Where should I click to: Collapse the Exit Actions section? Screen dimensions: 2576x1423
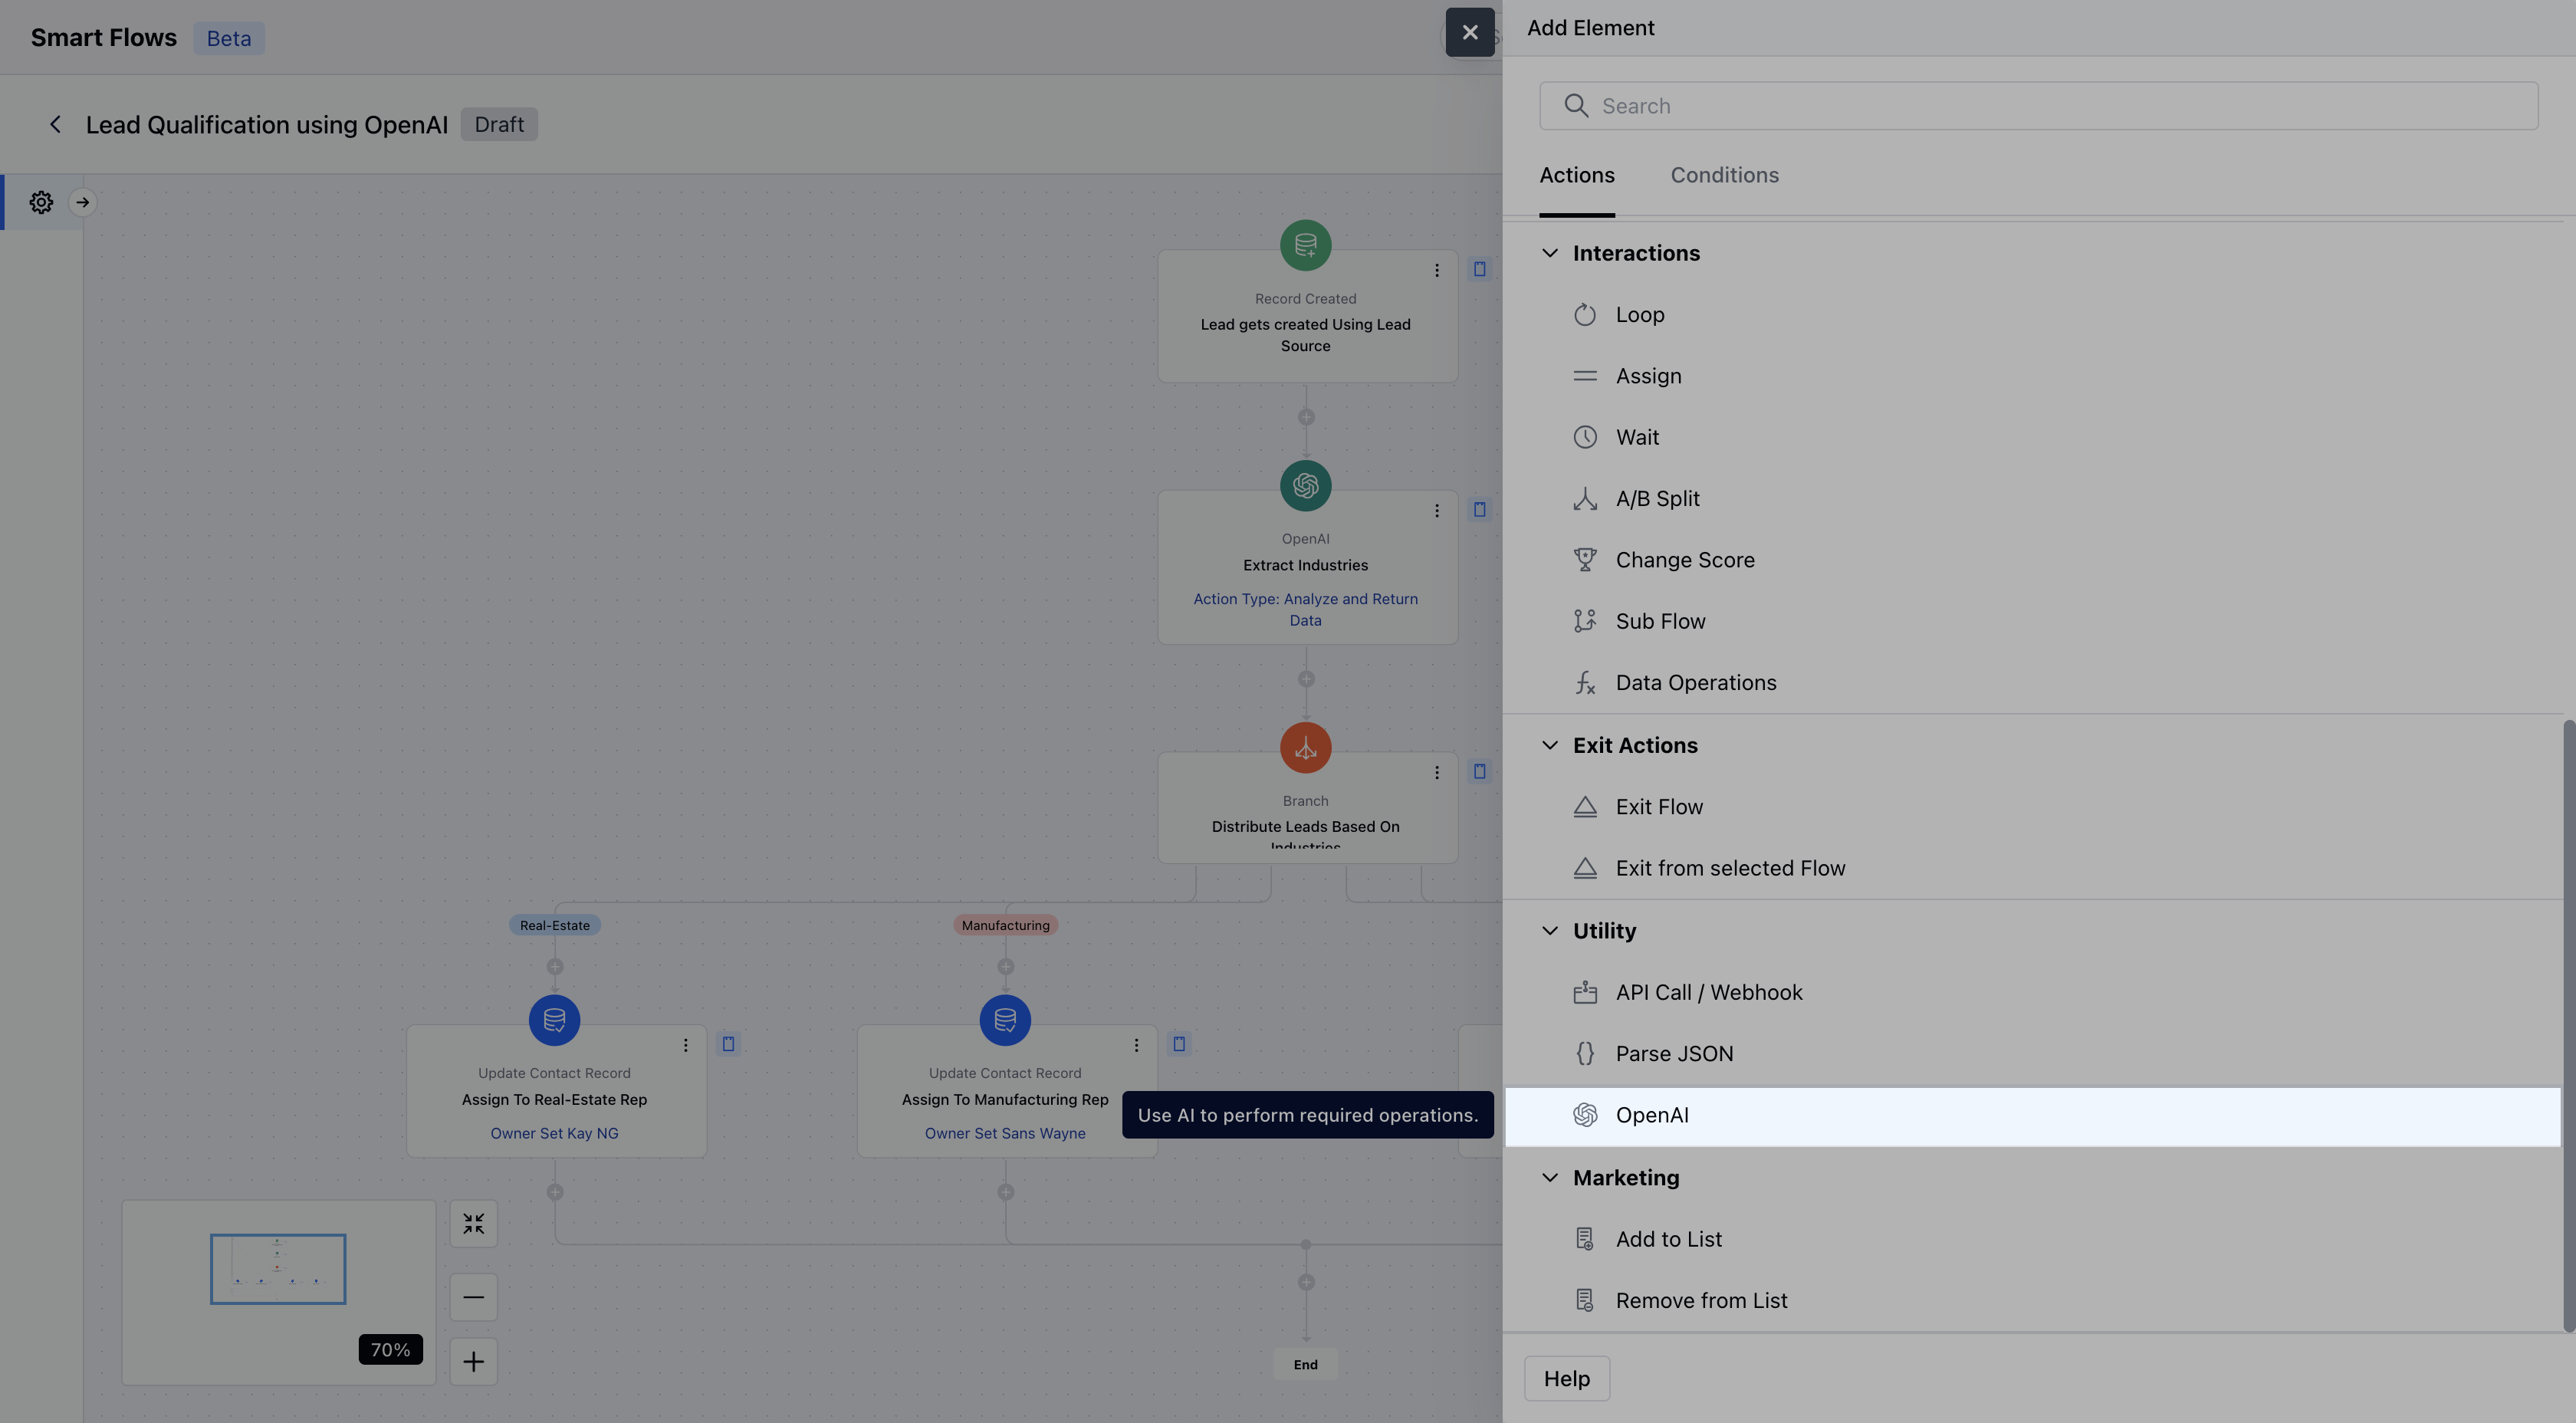coord(1549,746)
